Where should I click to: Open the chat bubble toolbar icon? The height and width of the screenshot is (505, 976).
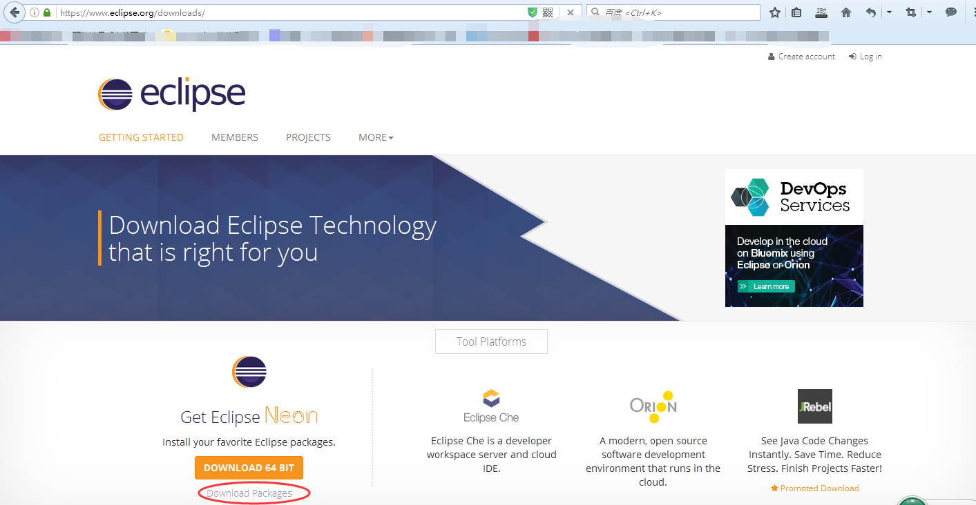(x=951, y=12)
